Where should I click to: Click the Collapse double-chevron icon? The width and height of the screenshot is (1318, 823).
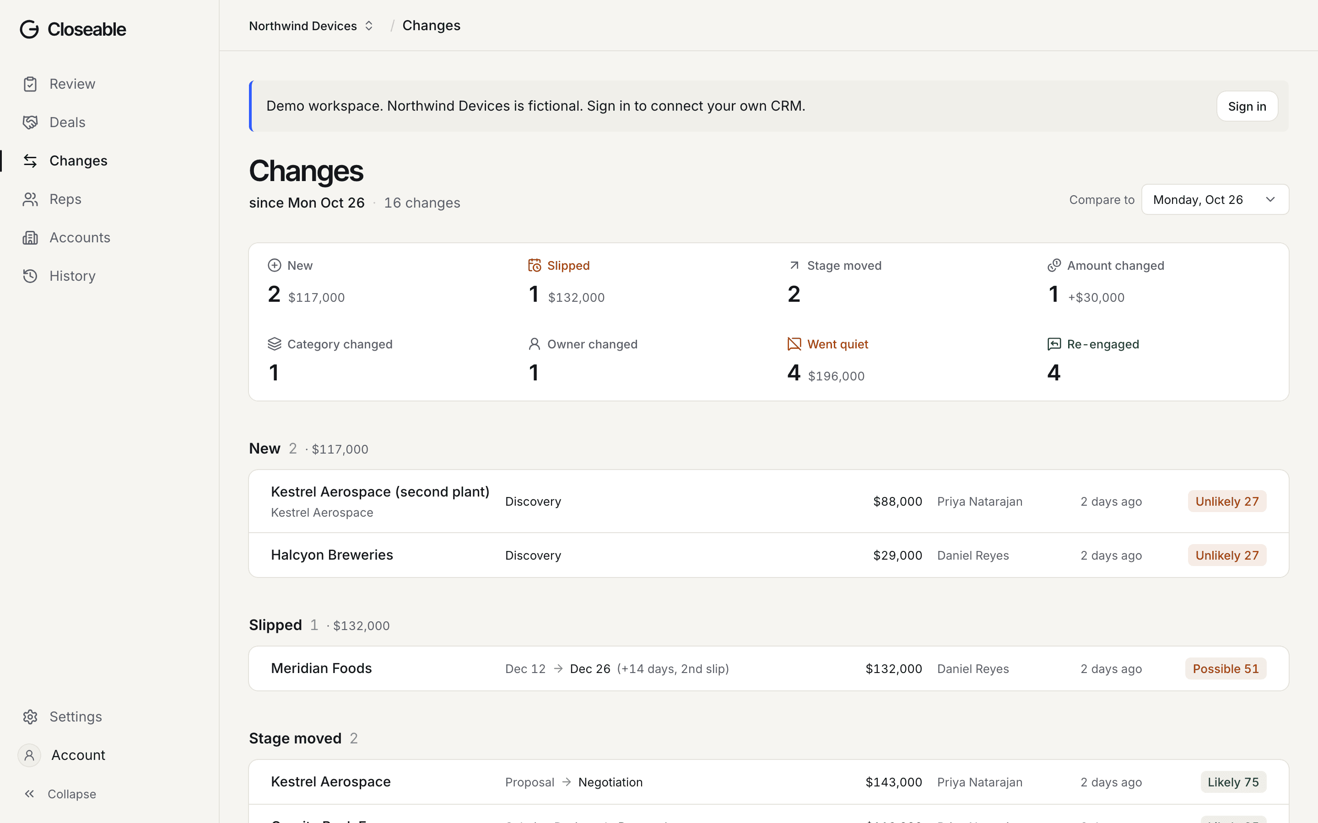click(x=29, y=794)
